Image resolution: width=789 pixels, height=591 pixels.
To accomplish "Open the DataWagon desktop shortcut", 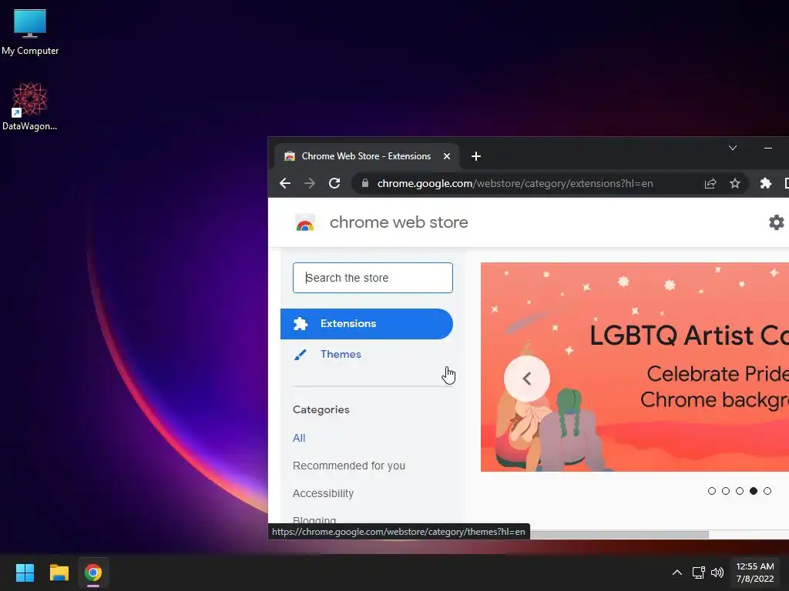I will (x=30, y=106).
